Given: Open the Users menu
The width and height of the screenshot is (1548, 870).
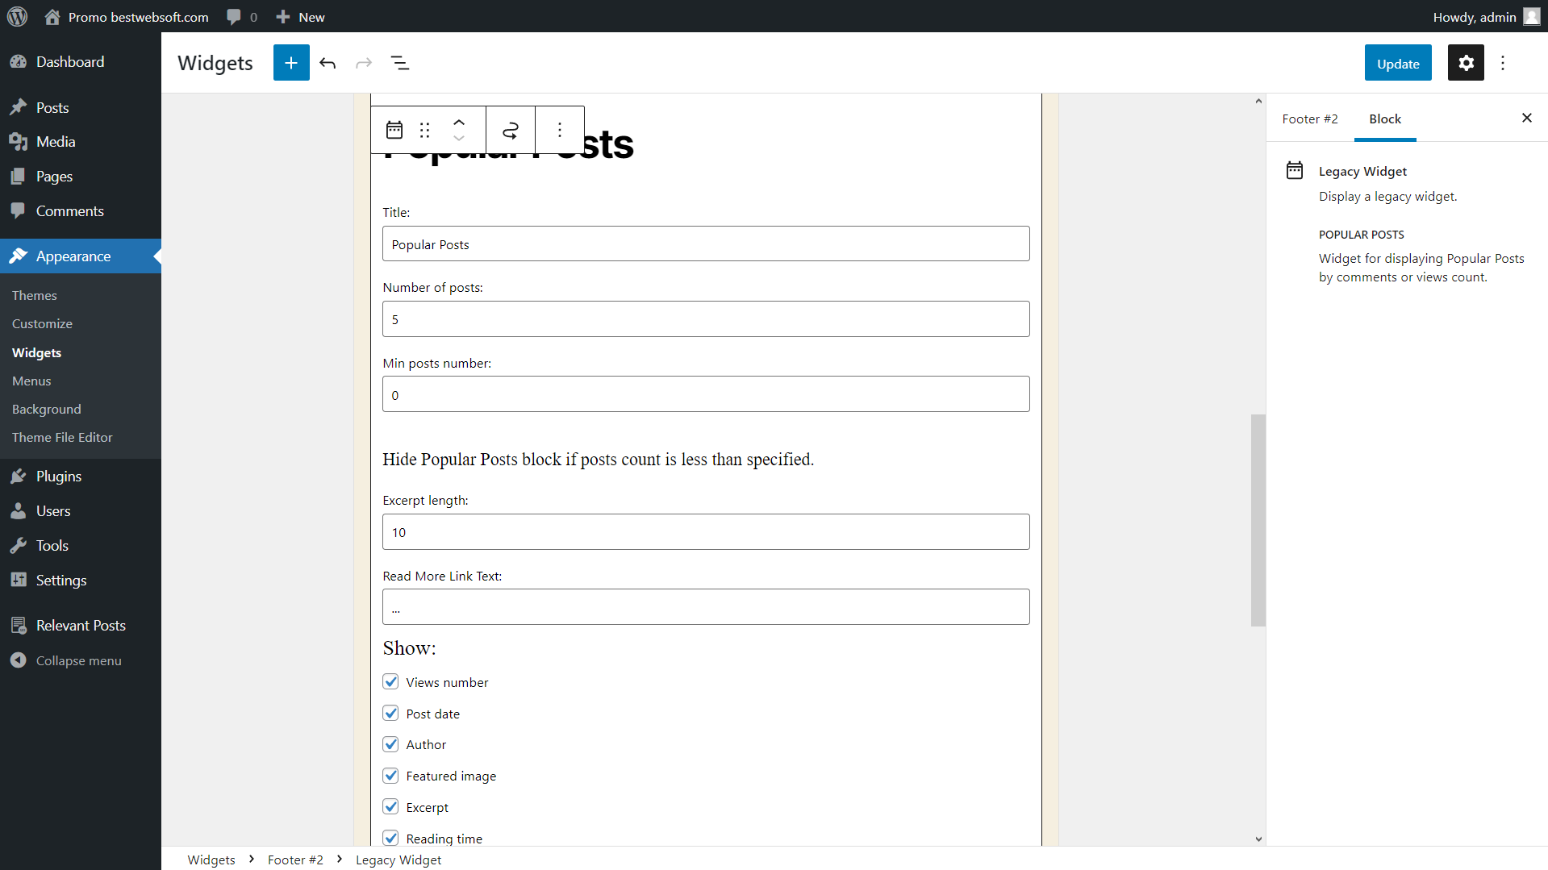Looking at the screenshot, I should tap(81, 511).
